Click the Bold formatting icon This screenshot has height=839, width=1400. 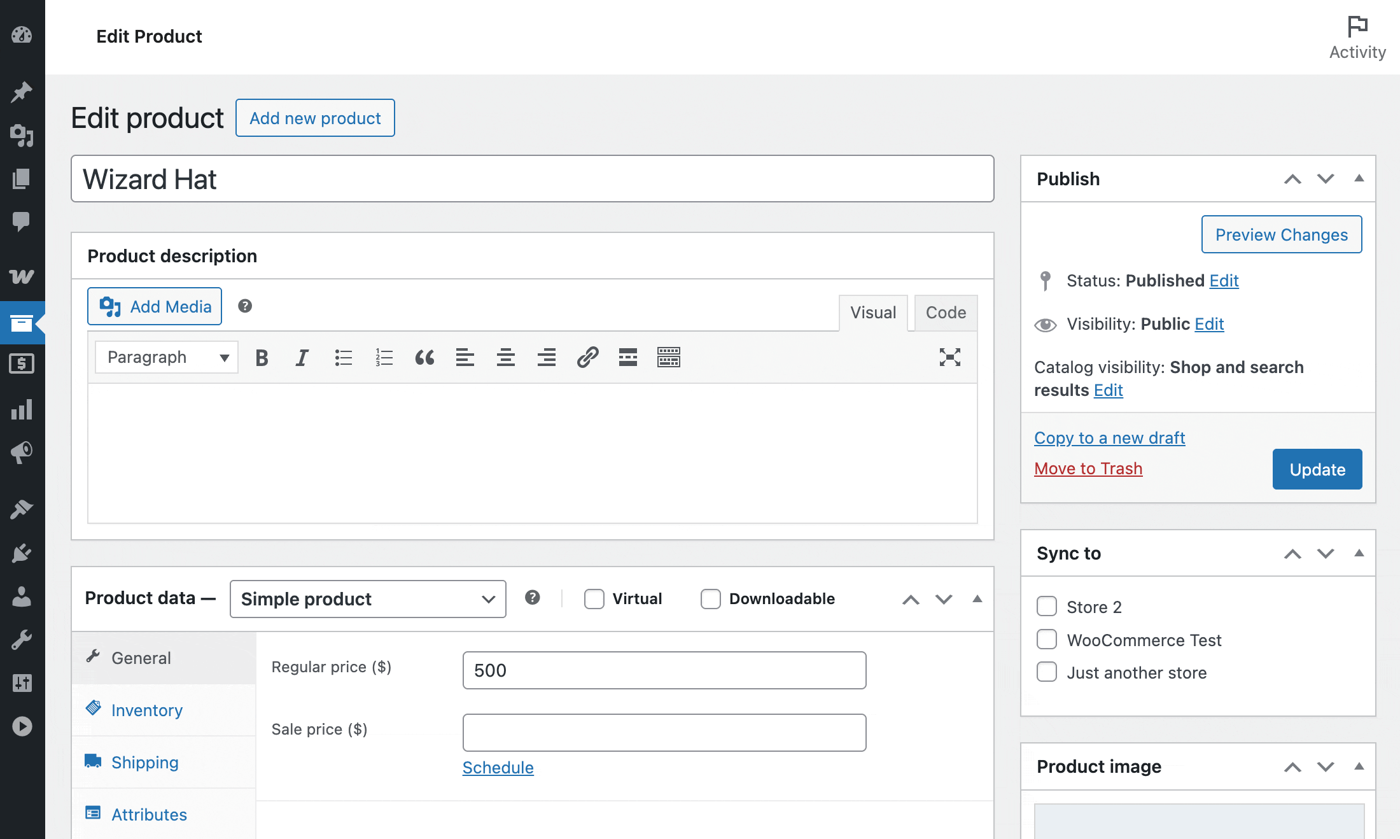(262, 358)
